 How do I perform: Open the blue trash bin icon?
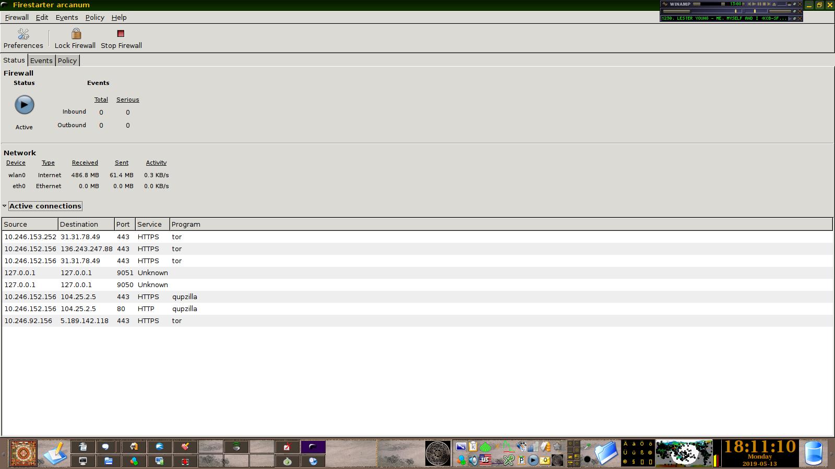813,453
